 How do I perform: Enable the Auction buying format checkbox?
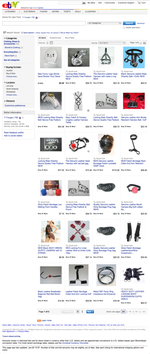(5, 71)
